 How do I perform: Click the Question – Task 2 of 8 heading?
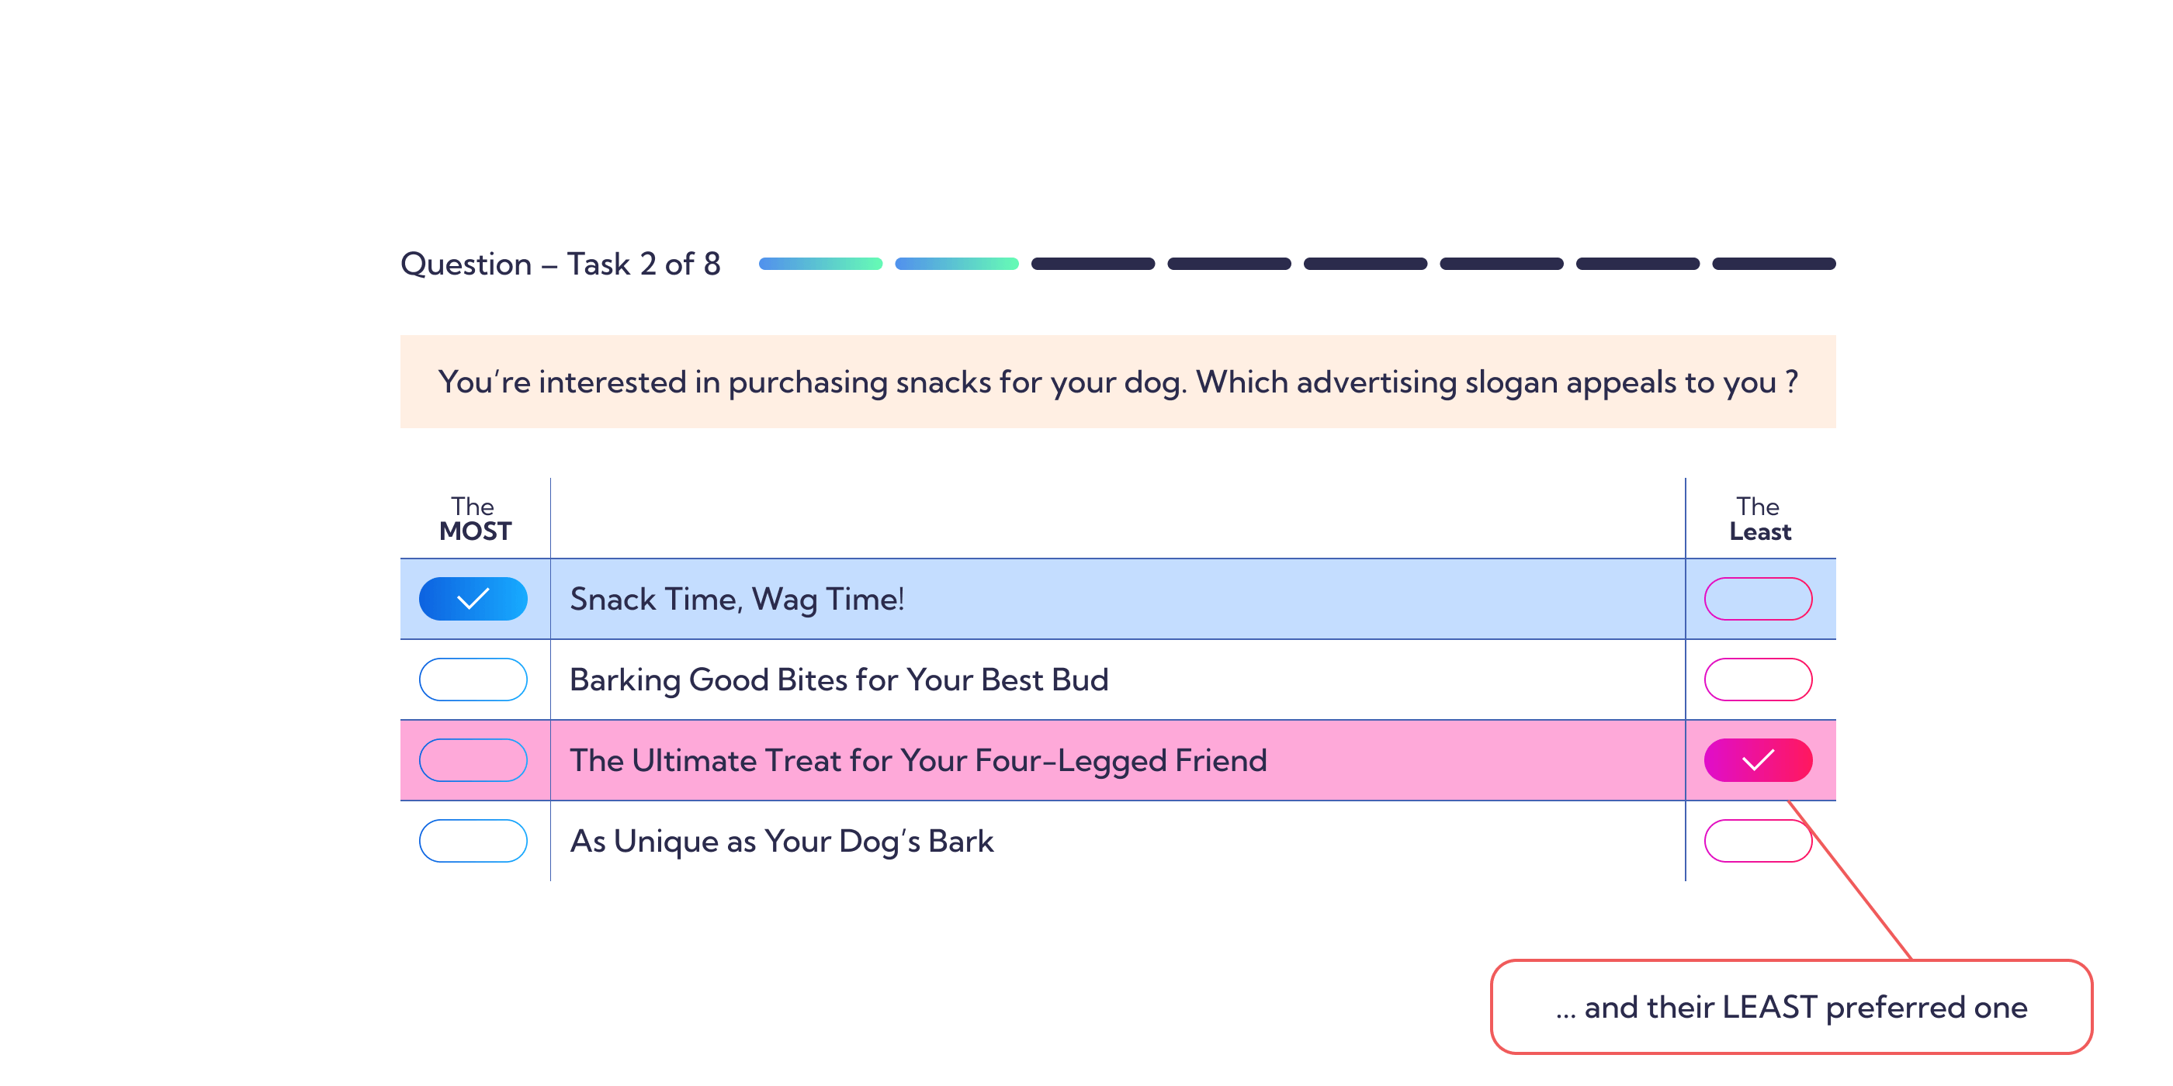(x=560, y=264)
